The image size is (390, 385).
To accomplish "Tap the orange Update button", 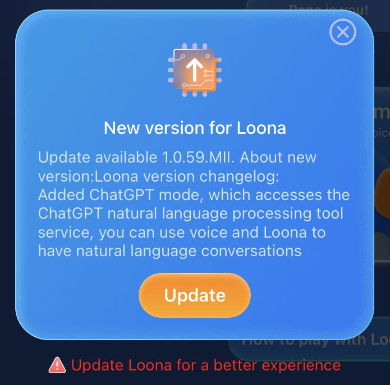I will coord(195,295).
